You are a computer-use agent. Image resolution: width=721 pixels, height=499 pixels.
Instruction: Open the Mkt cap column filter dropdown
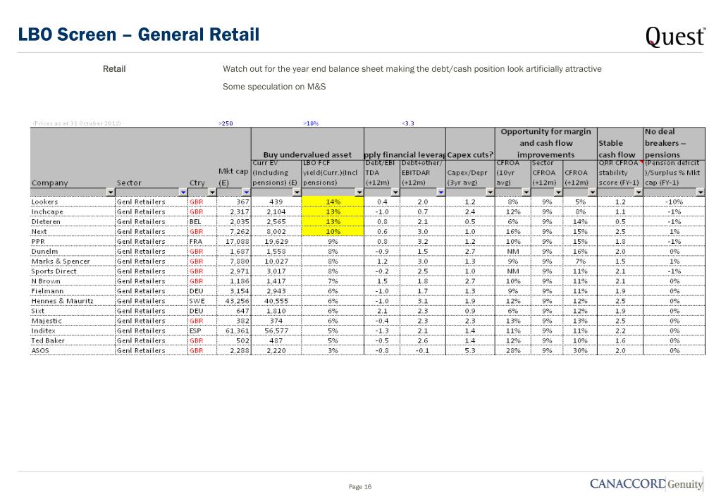point(247,192)
